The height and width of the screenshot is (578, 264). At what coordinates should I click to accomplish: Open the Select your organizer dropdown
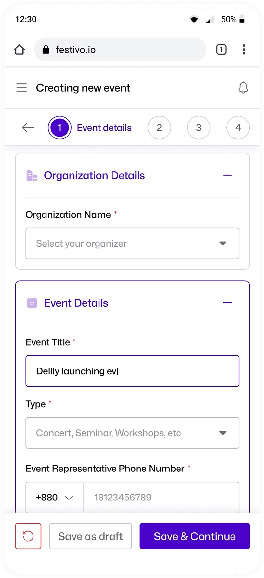[x=132, y=243]
